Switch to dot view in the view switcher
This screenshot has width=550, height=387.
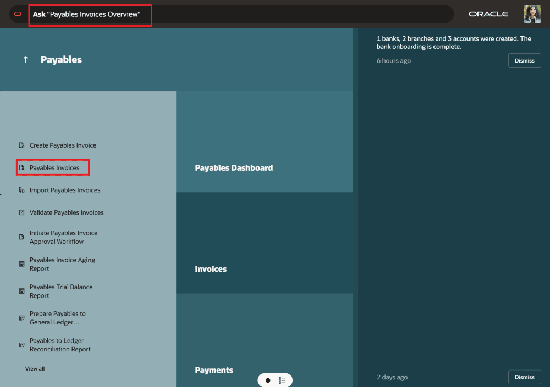coord(267,379)
